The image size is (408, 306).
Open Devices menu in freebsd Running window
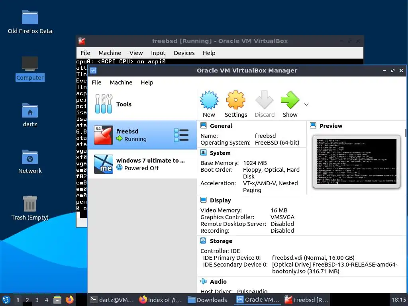(x=184, y=53)
